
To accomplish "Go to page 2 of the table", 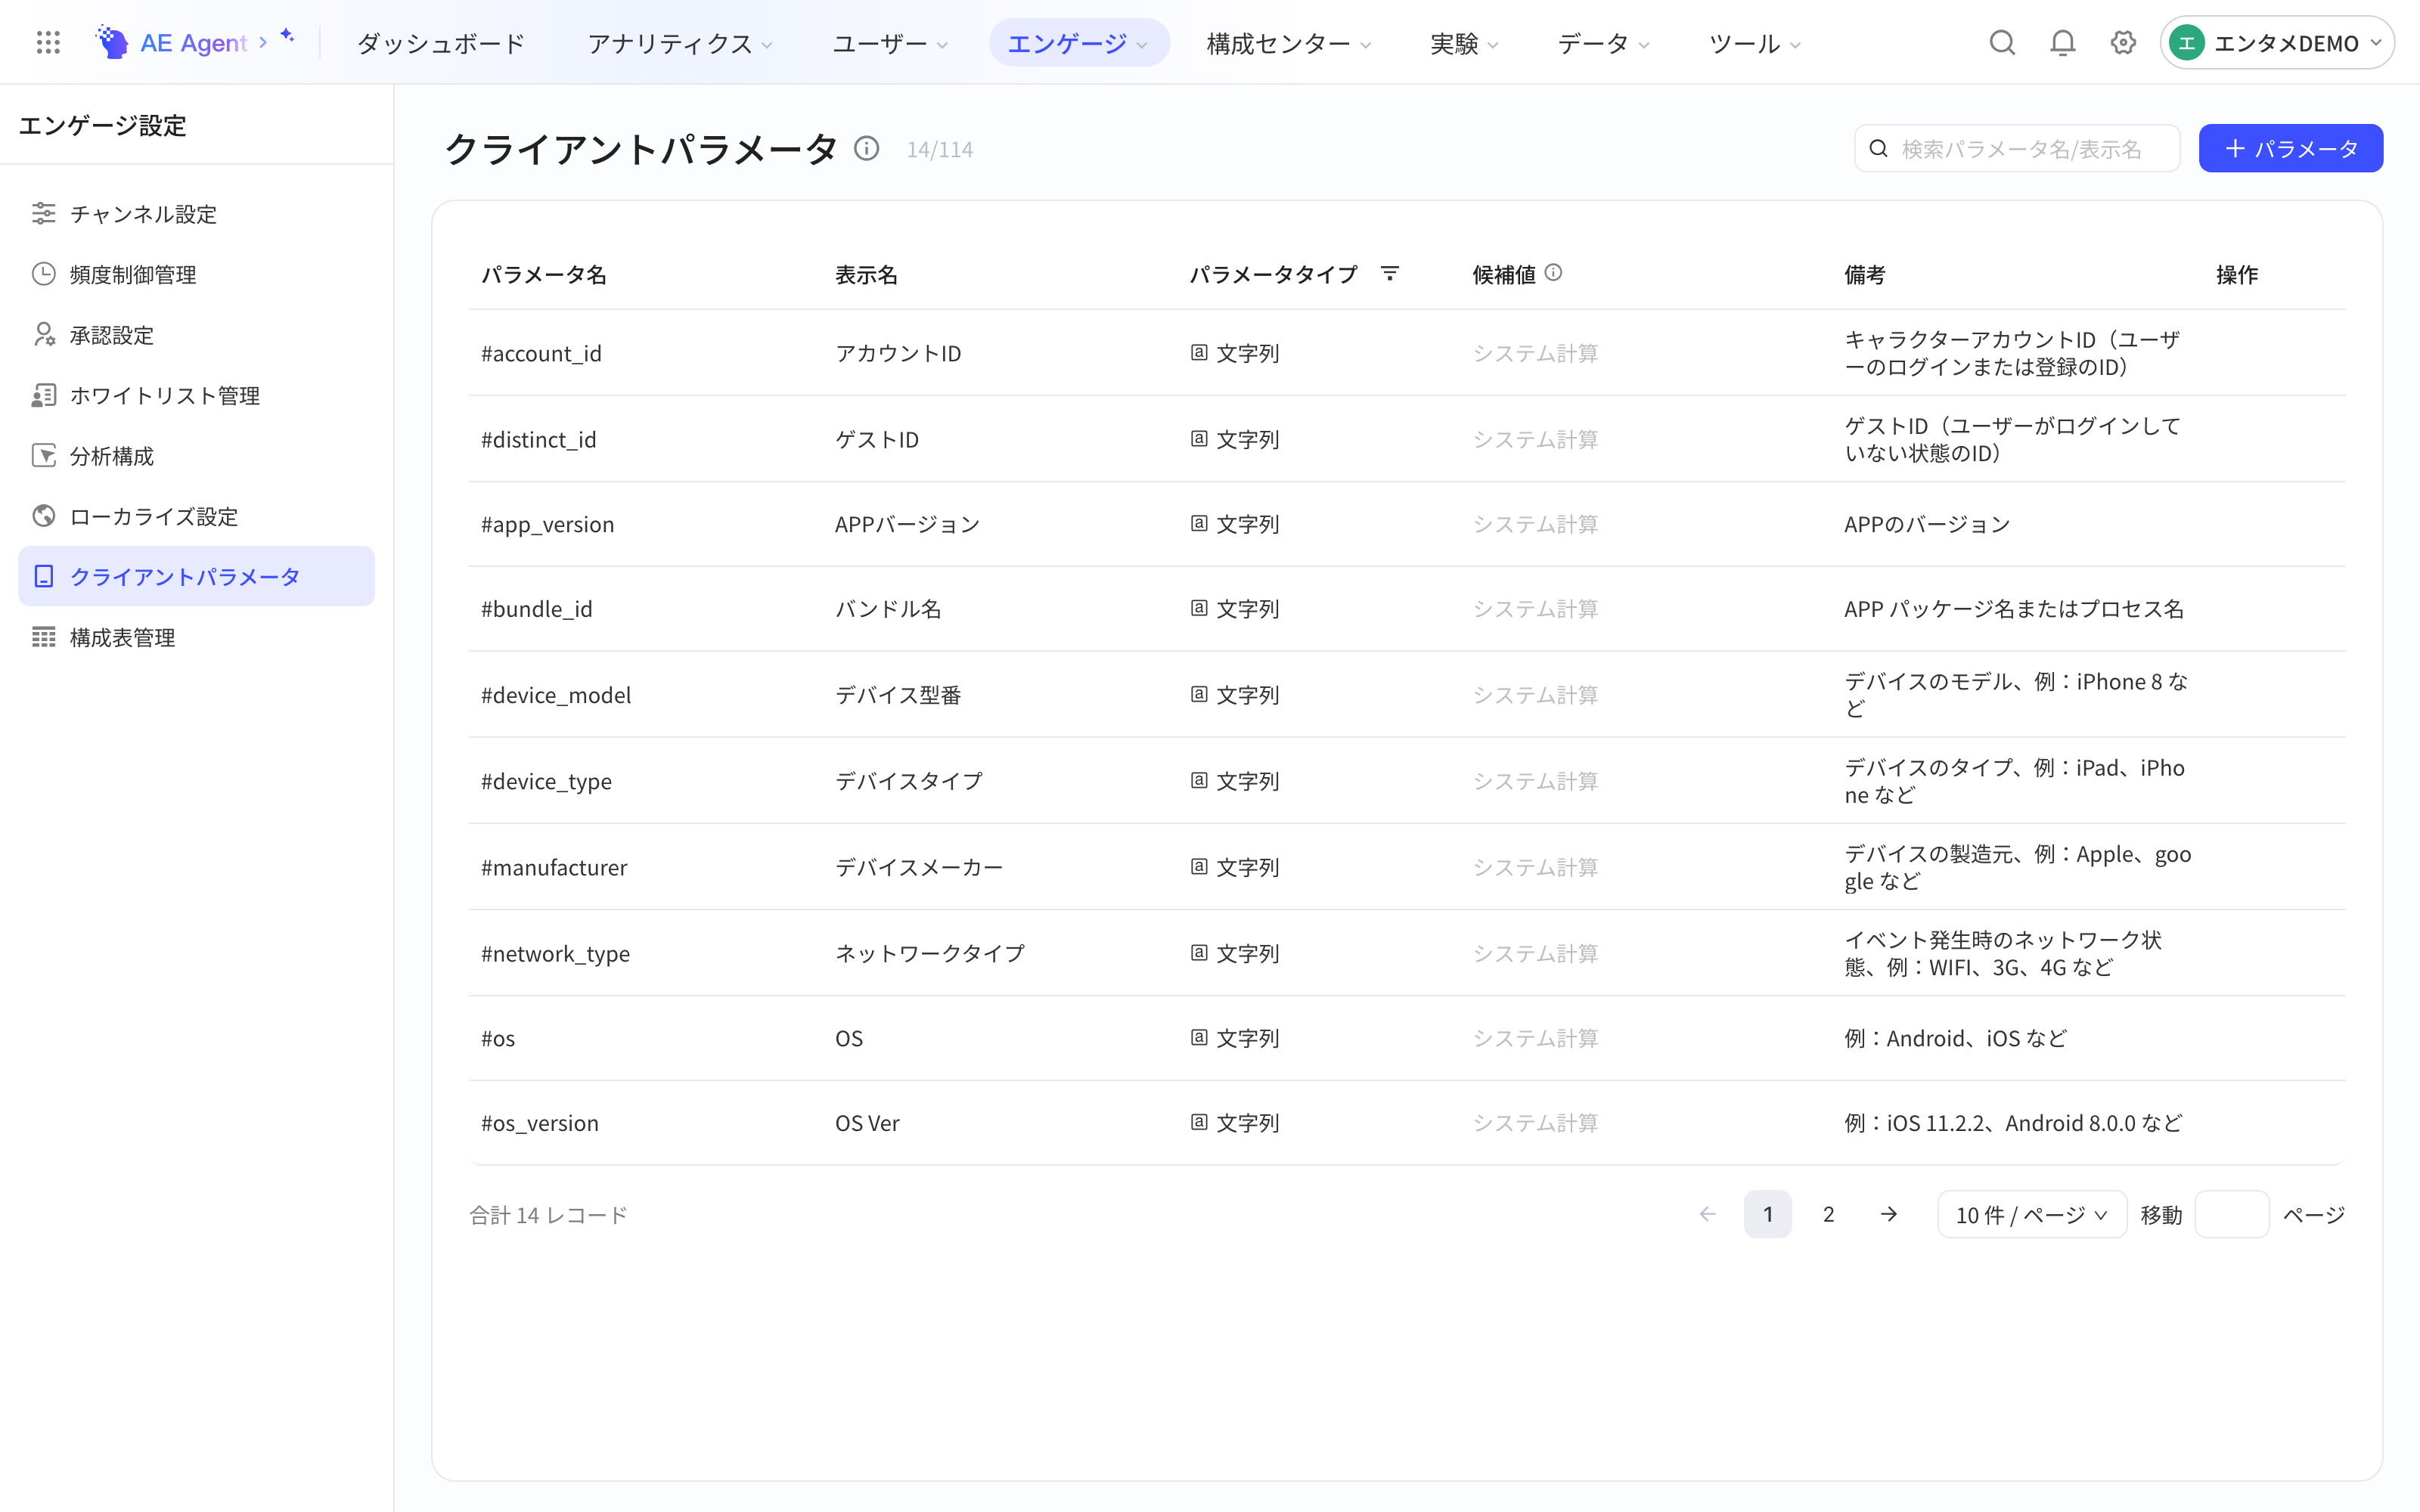I will coord(1828,1214).
